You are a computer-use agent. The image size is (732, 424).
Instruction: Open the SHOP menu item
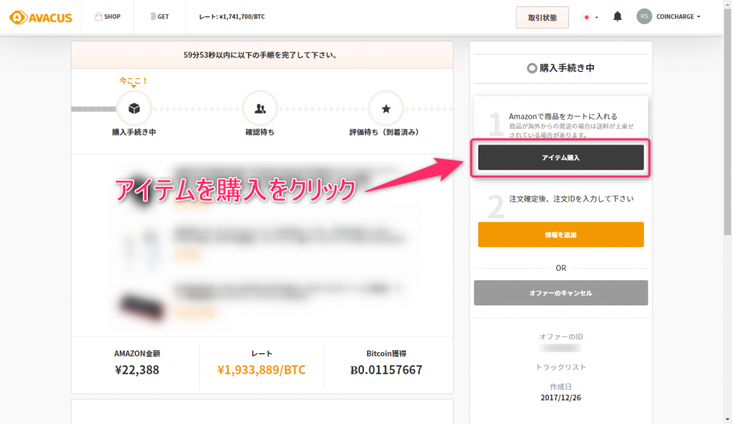[x=107, y=16]
